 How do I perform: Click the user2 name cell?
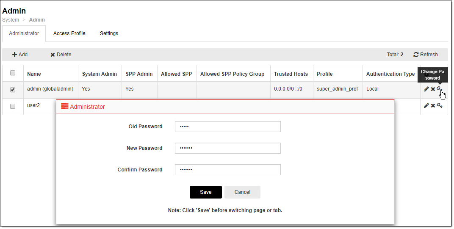[33, 105]
